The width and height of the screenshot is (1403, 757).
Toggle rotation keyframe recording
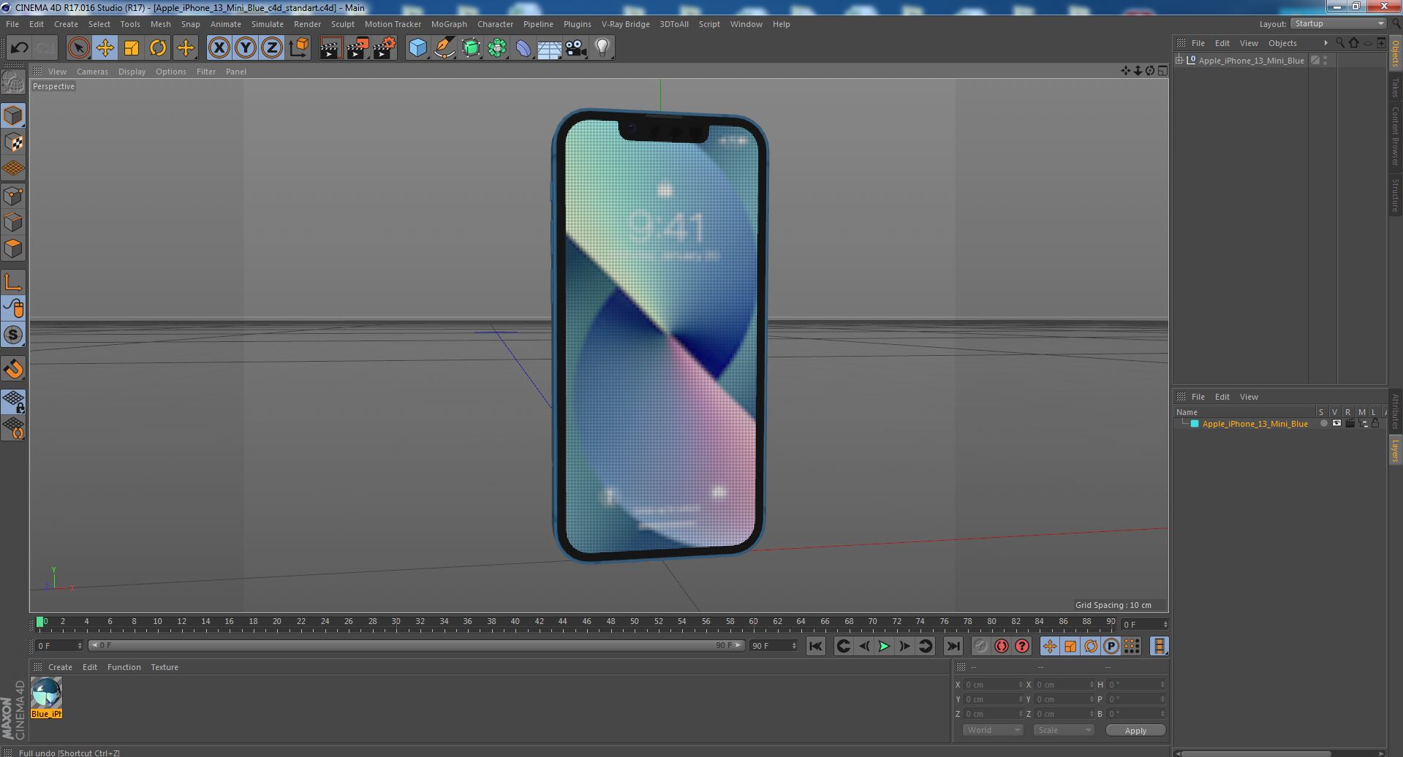[1091, 646]
